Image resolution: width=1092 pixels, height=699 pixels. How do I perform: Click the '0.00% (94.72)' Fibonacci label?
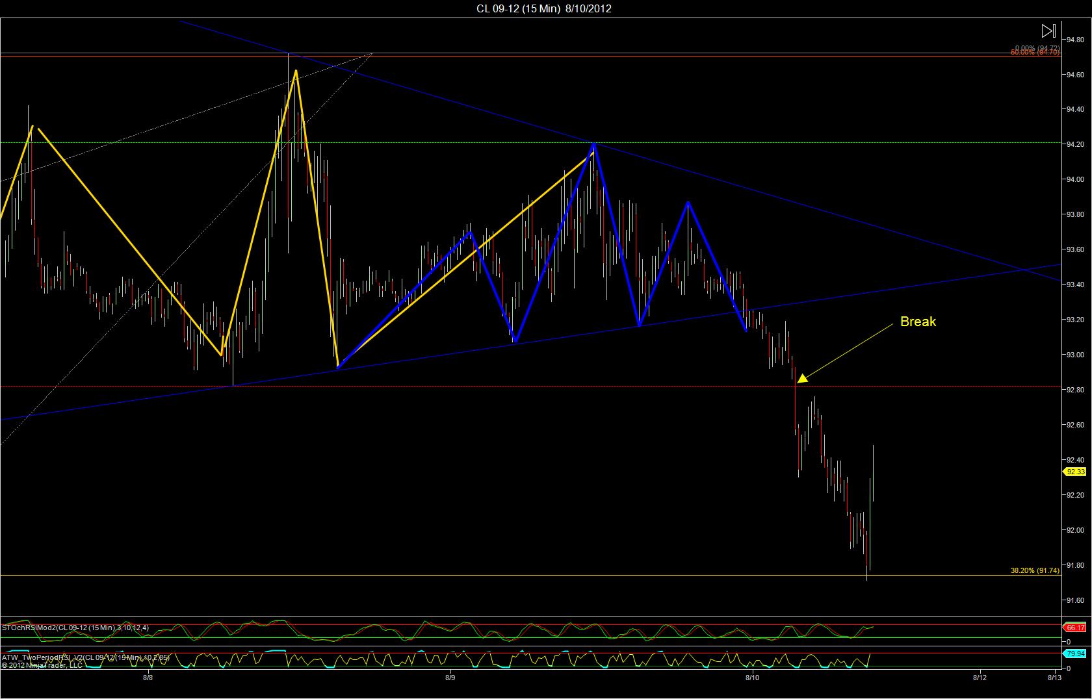click(1037, 49)
